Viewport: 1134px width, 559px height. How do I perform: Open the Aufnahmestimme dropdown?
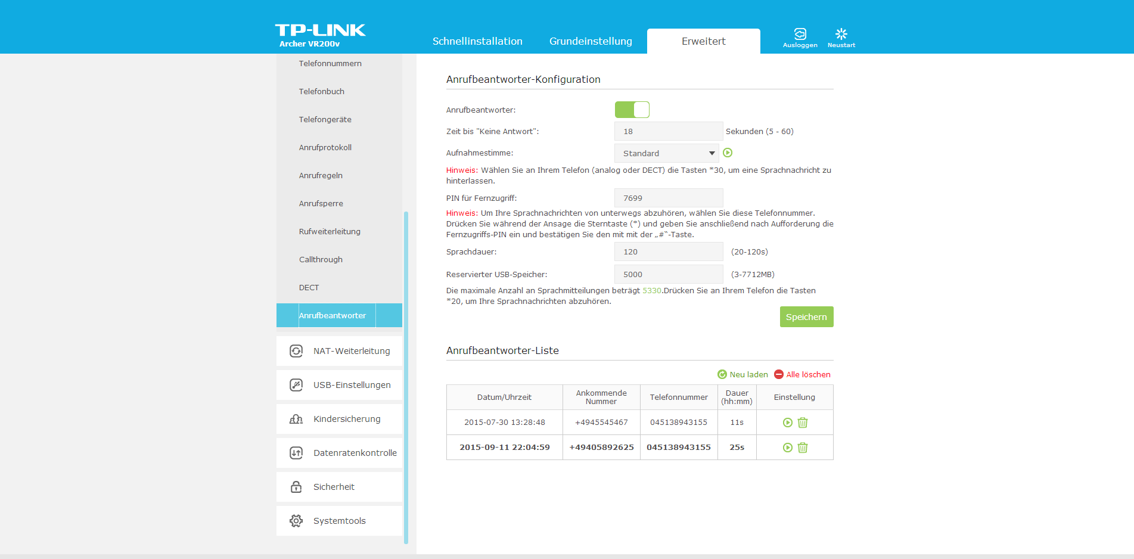click(666, 153)
